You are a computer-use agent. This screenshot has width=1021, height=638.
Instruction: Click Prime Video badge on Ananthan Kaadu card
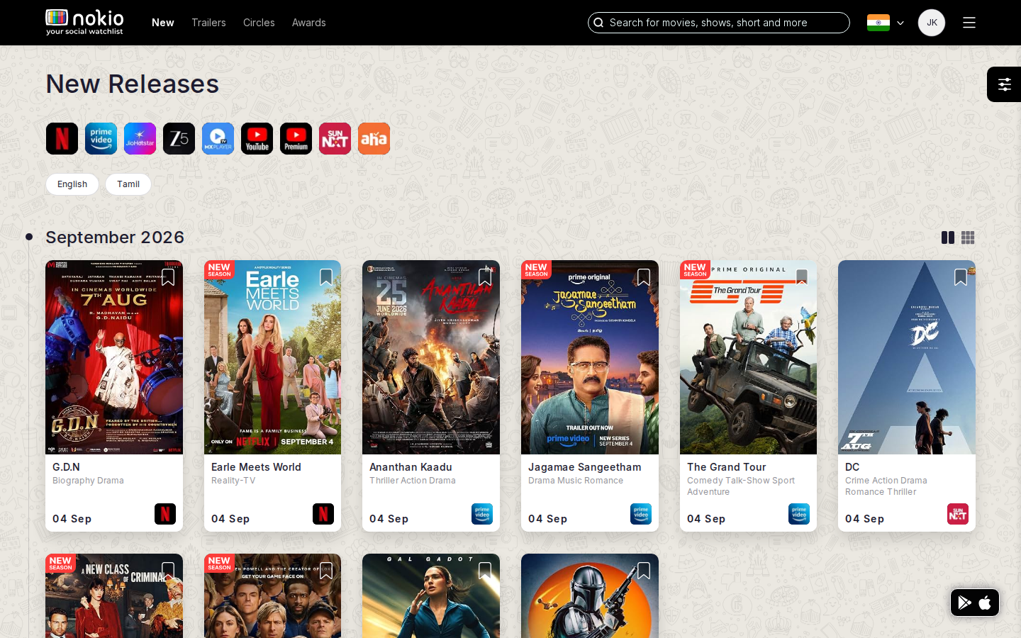[482, 514]
